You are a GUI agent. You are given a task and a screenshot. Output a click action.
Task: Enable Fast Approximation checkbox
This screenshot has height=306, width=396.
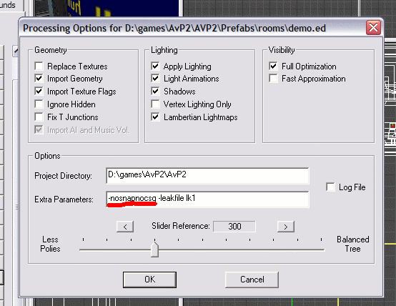pyautogui.click(x=273, y=79)
